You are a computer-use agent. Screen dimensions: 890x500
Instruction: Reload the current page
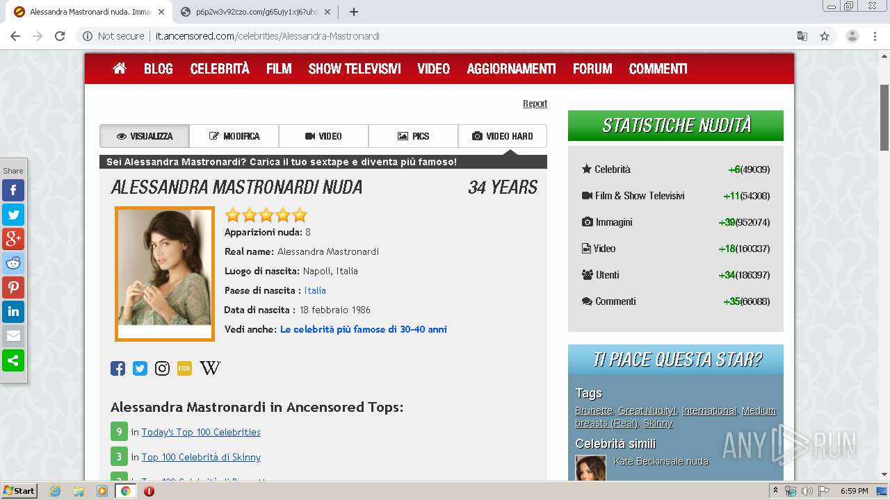tap(60, 36)
